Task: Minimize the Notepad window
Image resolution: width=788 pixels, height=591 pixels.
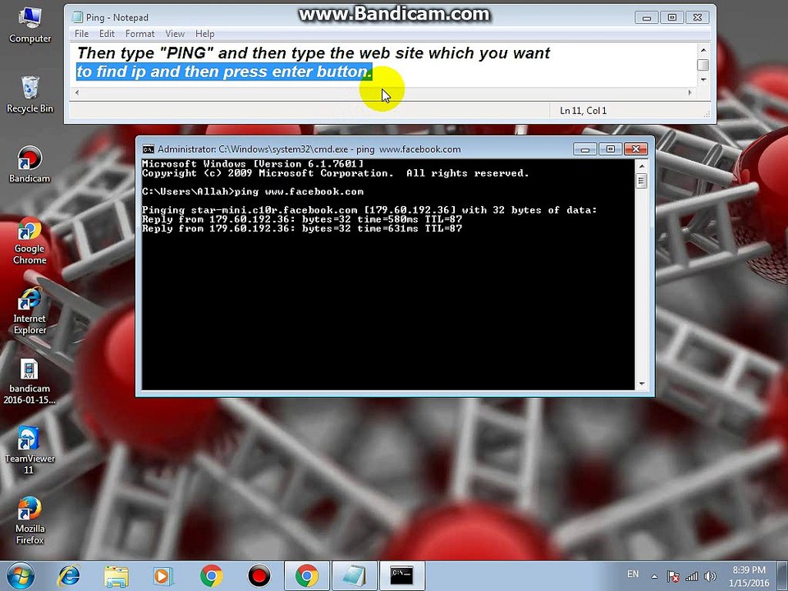Action: [x=647, y=17]
